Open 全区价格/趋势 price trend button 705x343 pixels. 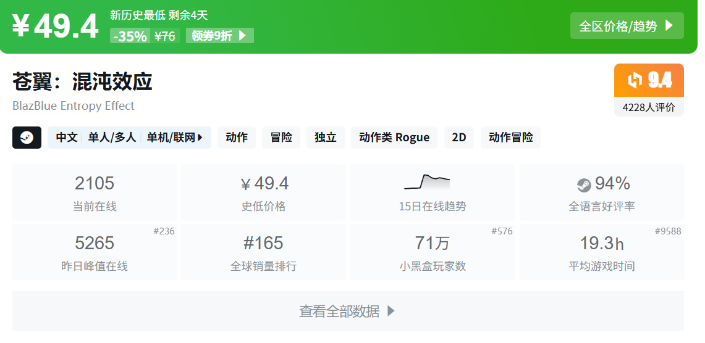[x=627, y=25]
